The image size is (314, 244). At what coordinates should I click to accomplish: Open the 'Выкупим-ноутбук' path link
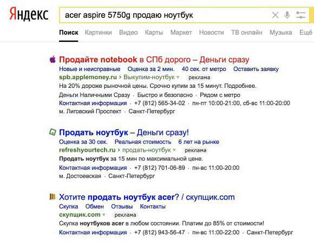149,77
